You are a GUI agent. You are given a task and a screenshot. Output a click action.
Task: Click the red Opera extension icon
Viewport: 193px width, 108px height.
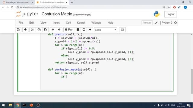point(174,7)
